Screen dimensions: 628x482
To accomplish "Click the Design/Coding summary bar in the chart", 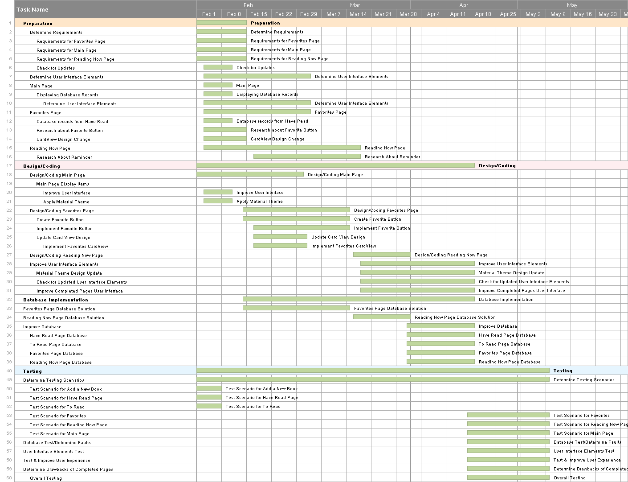I will [335, 165].
